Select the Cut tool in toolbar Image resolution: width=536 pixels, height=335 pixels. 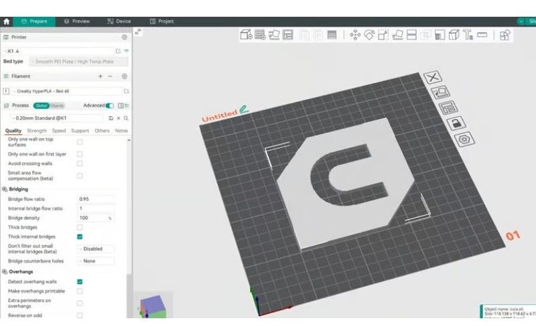411,35
